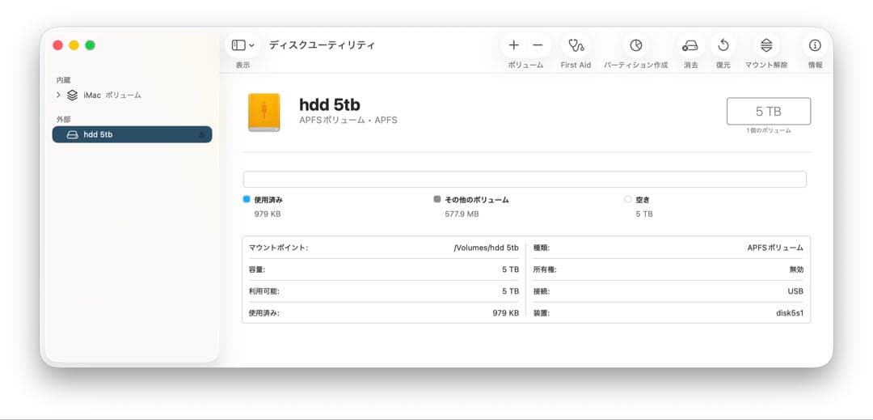This screenshot has width=873, height=420.
Task: Click the orange external drive icon
Action: point(264,112)
